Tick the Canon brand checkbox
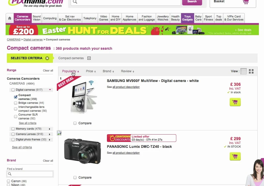This screenshot has width=264, height=186. pyautogui.click(x=8, y=181)
